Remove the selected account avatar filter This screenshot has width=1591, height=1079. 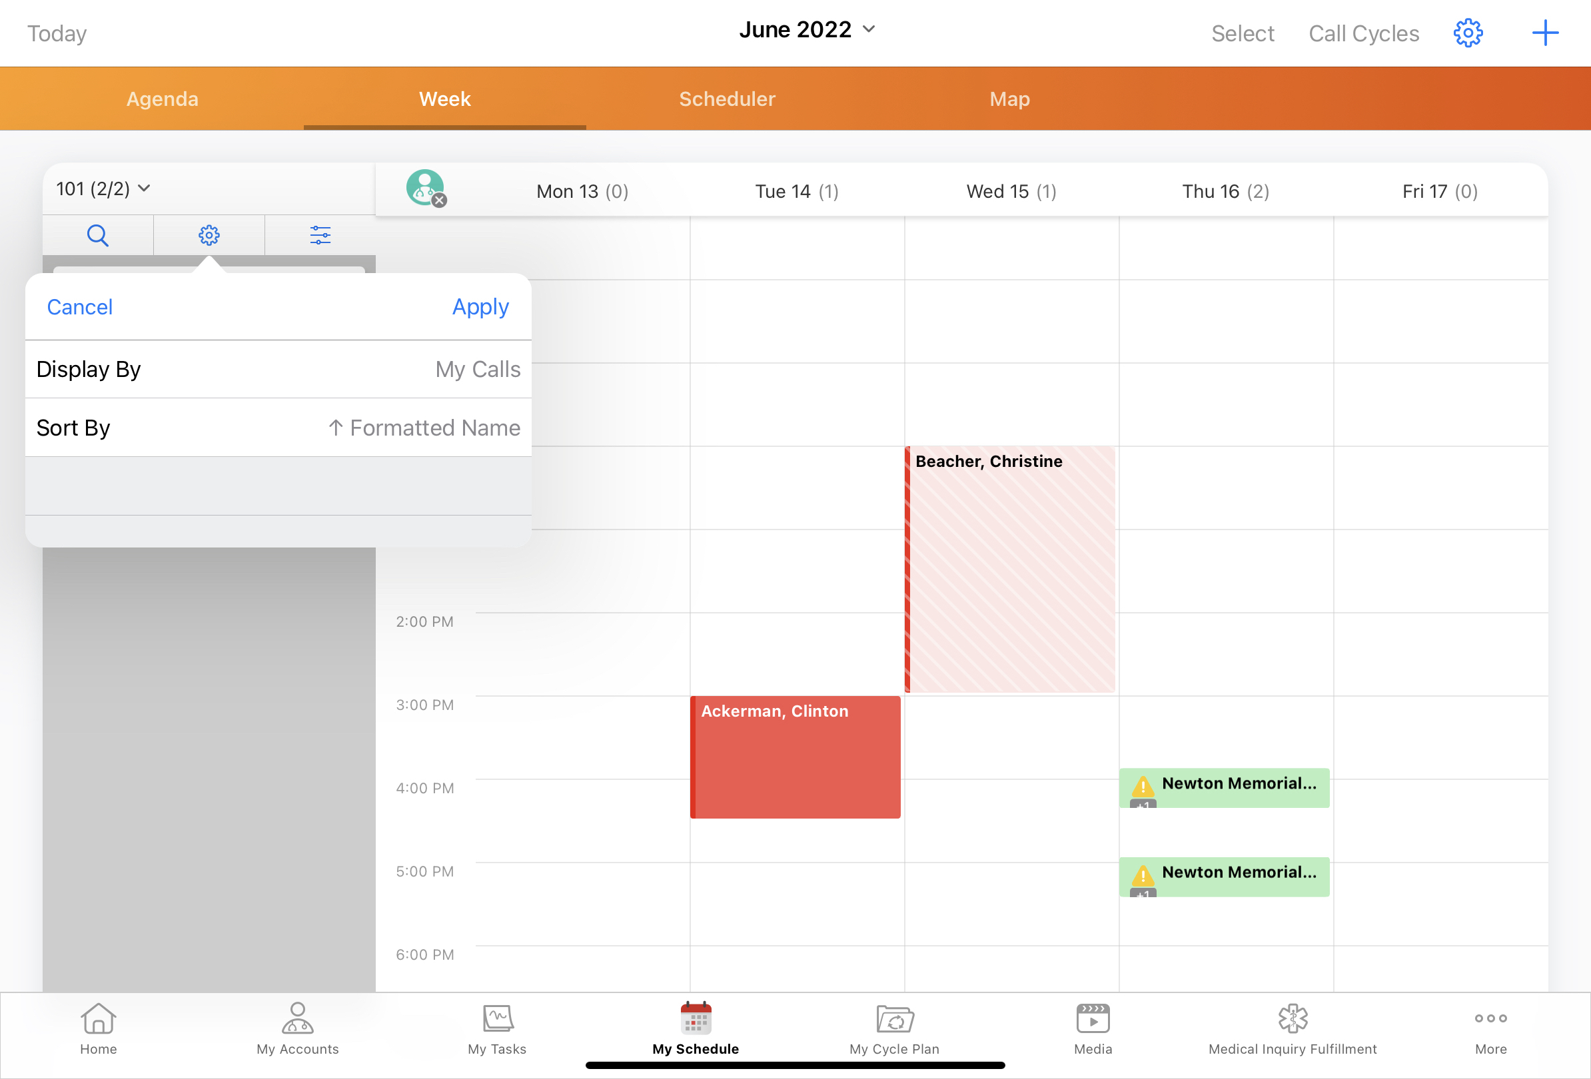click(x=440, y=200)
